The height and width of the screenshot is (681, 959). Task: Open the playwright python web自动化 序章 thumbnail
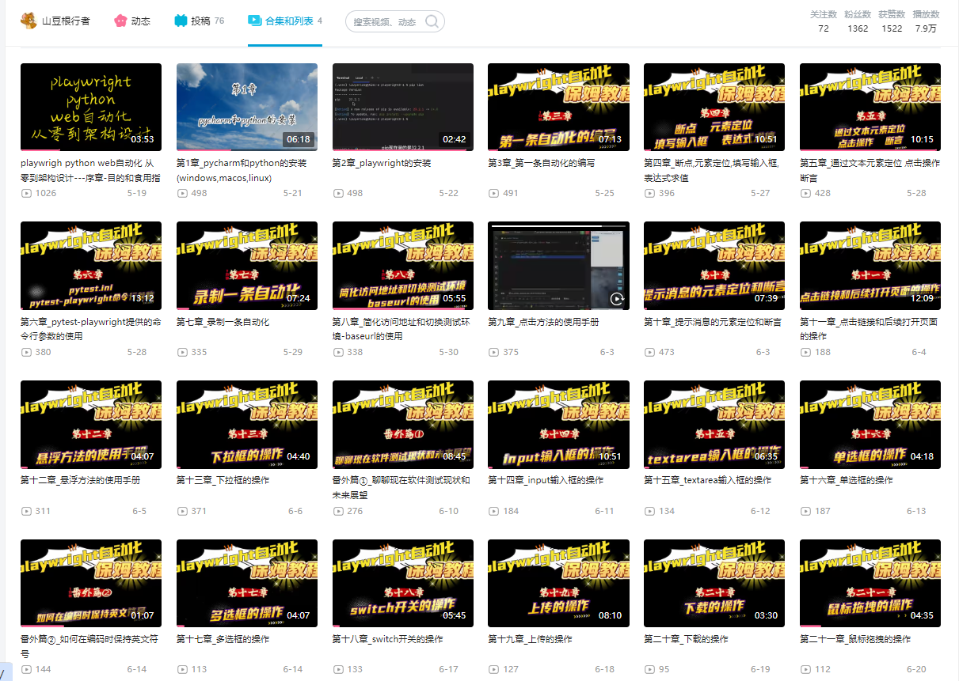pos(91,108)
